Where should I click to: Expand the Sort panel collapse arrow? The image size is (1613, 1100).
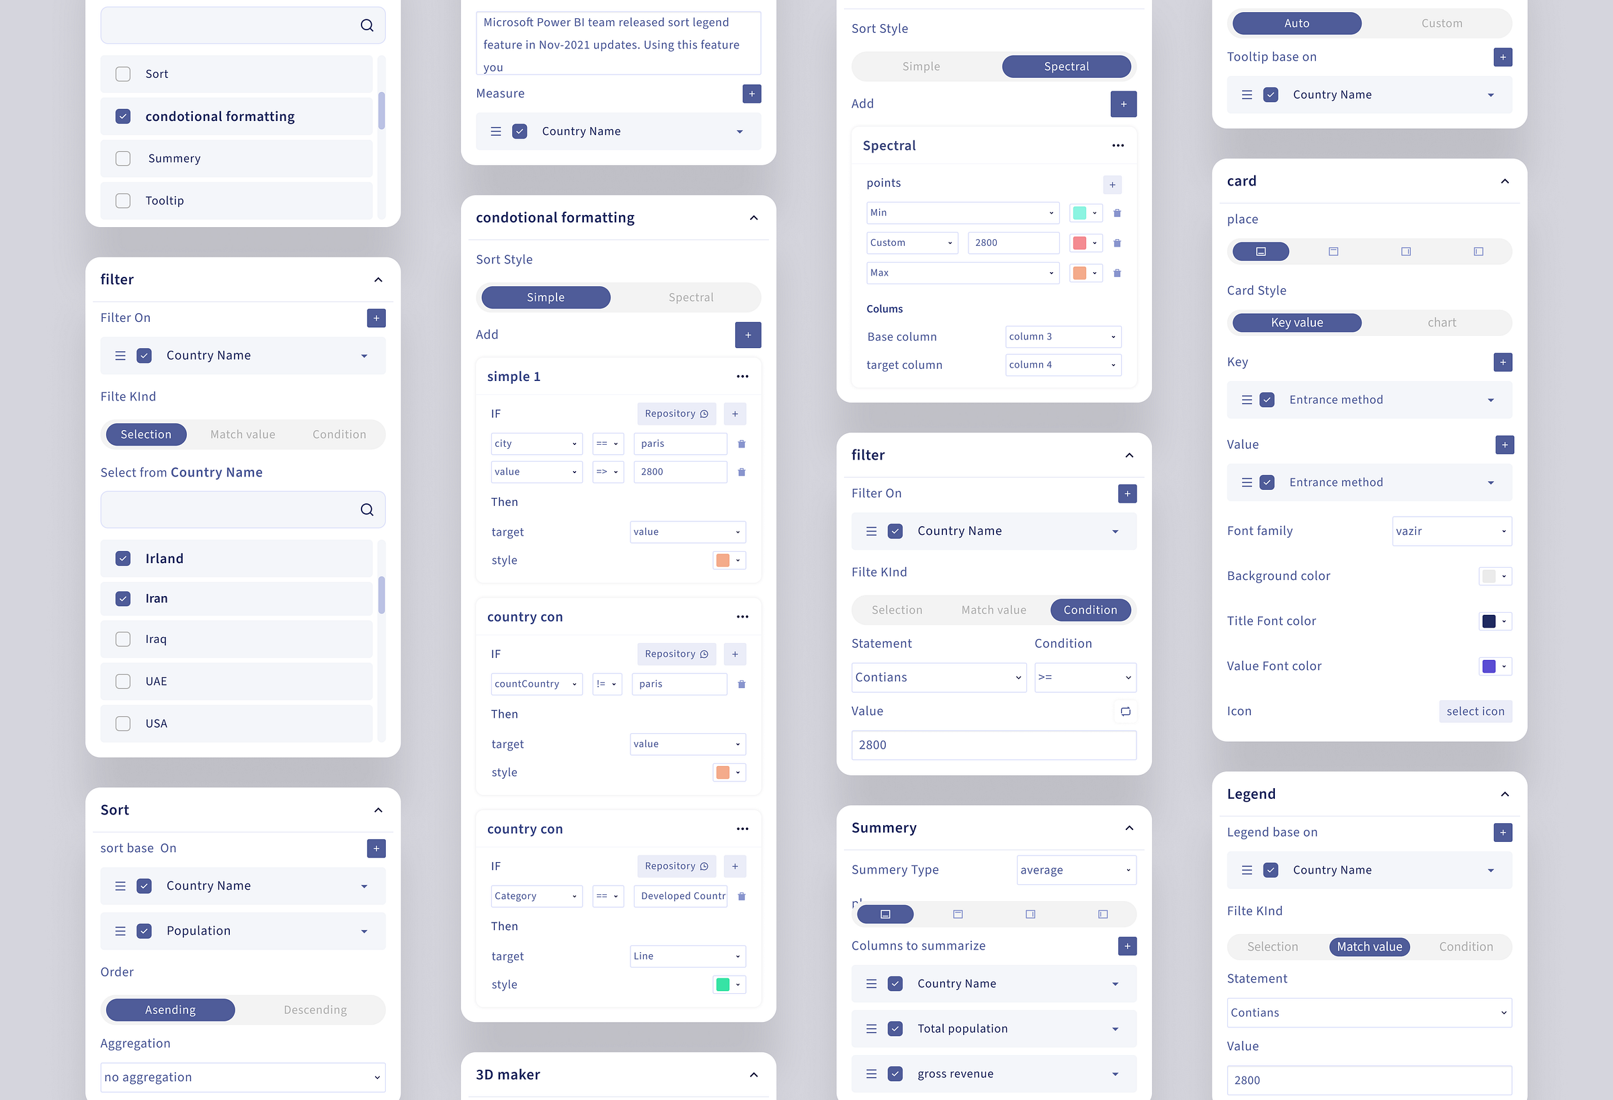(378, 808)
